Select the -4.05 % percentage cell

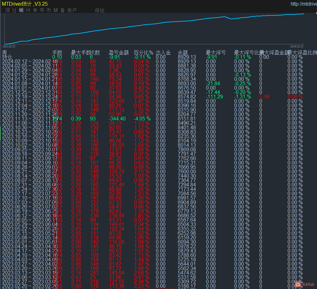coord(142,119)
